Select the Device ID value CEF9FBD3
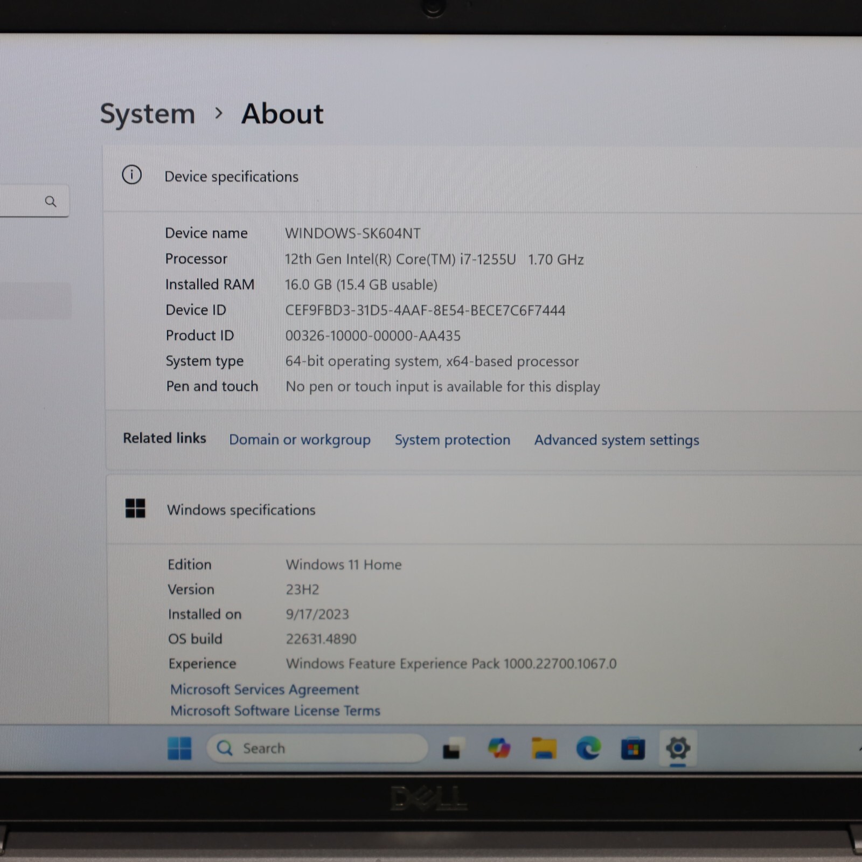The height and width of the screenshot is (862, 862). click(425, 310)
